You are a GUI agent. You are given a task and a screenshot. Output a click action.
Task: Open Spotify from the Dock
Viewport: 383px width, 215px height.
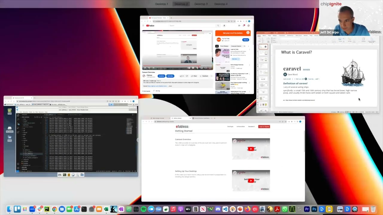143,209
